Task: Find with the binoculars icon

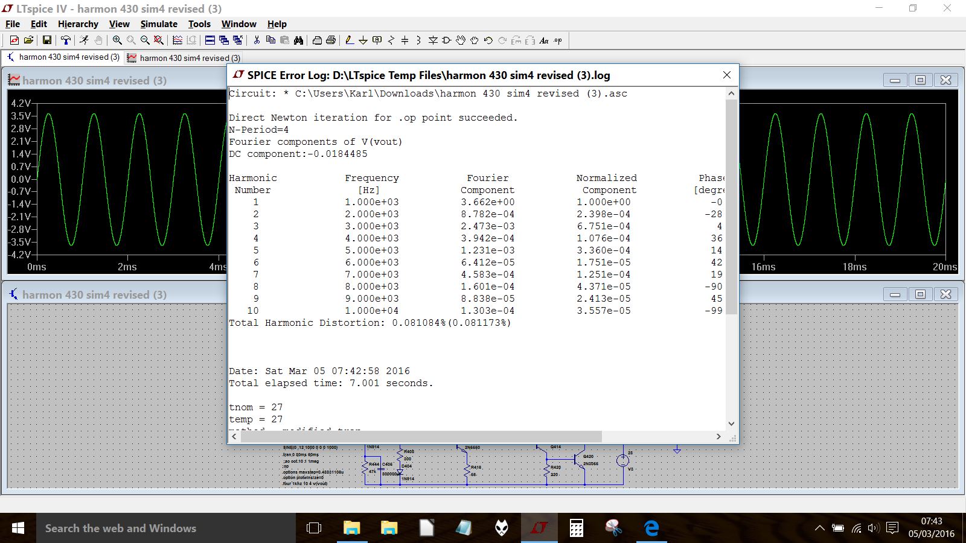Action: (298, 40)
